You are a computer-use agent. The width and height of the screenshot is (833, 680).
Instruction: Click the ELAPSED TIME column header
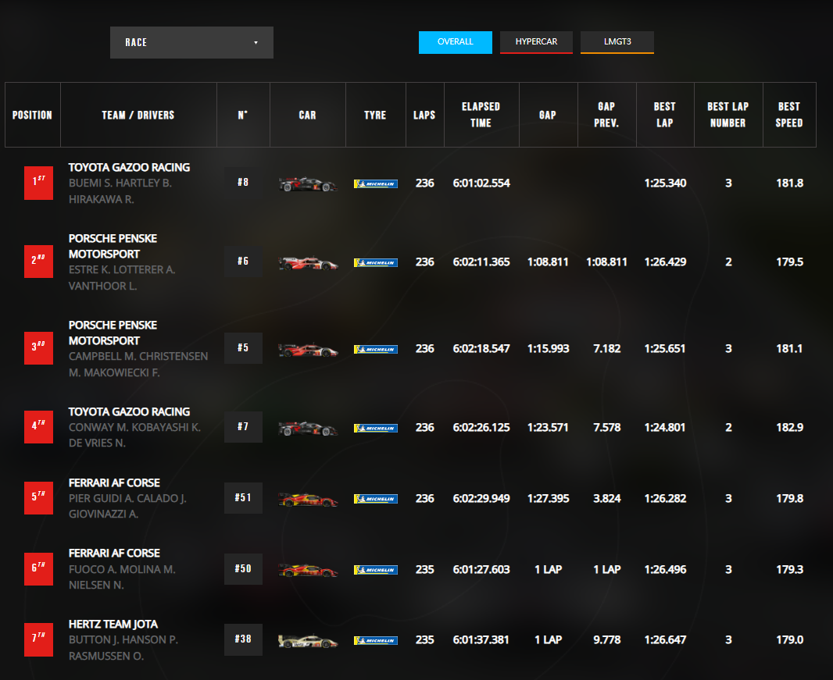tap(481, 115)
